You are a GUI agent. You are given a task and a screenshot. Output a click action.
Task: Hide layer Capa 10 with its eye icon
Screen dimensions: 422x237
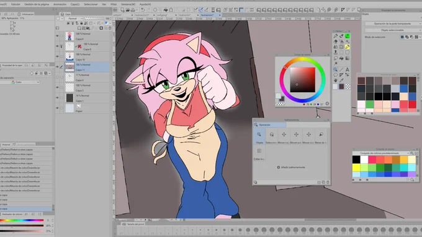click(x=57, y=57)
